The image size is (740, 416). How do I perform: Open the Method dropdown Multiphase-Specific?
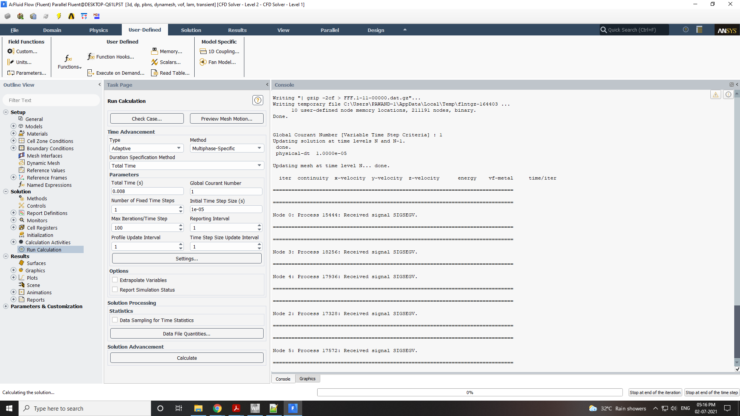pyautogui.click(x=227, y=148)
